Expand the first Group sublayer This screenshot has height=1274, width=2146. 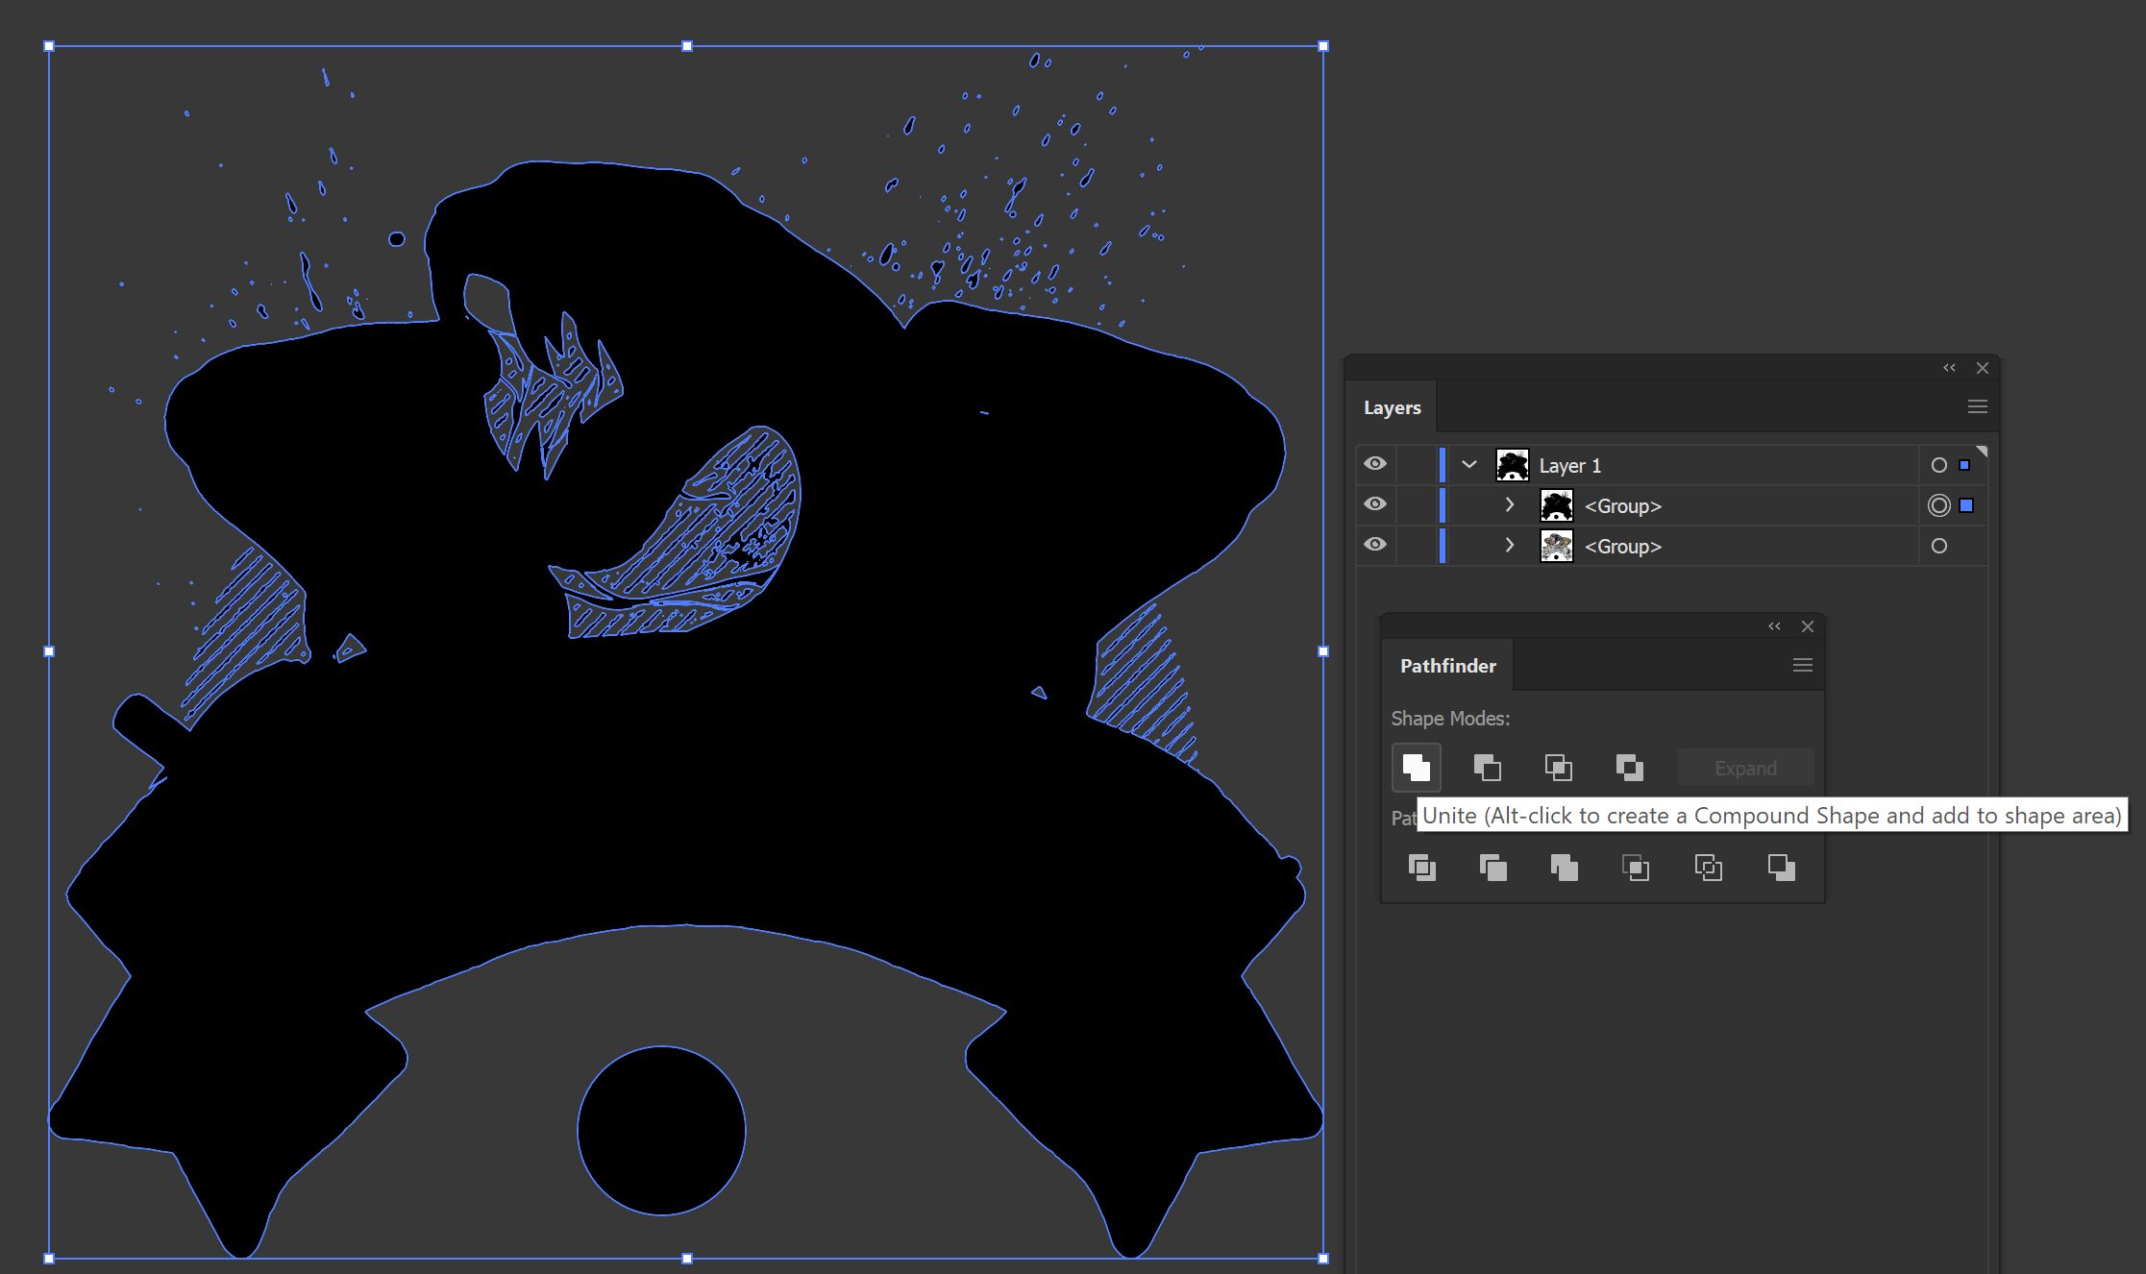pos(1510,505)
